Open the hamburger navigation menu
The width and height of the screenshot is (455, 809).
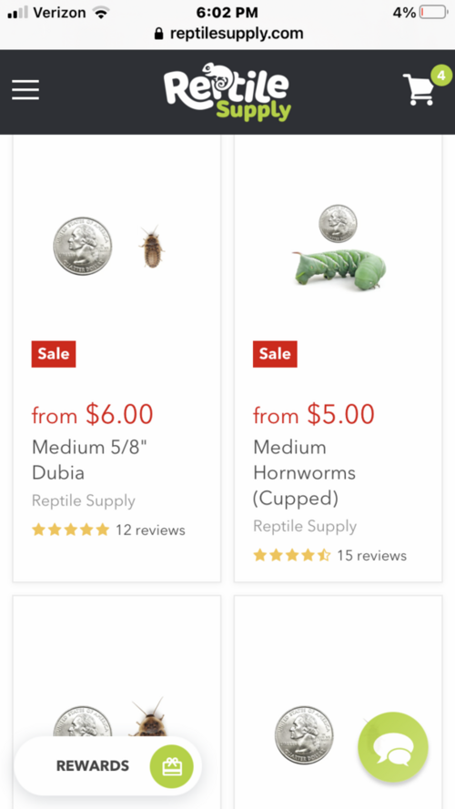coord(25,90)
